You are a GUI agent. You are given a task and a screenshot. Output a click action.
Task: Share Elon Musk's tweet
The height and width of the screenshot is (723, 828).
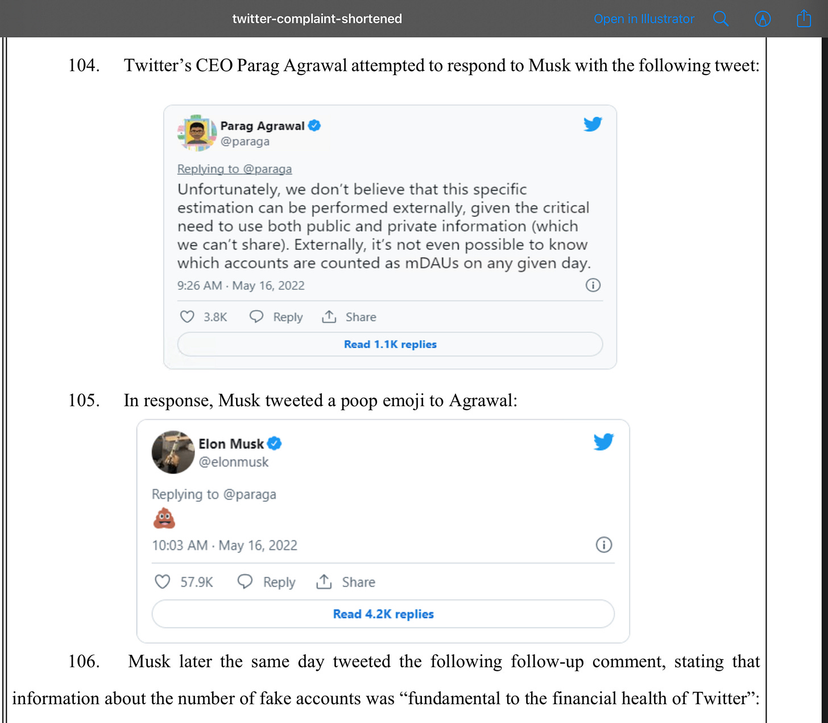pyautogui.click(x=345, y=582)
